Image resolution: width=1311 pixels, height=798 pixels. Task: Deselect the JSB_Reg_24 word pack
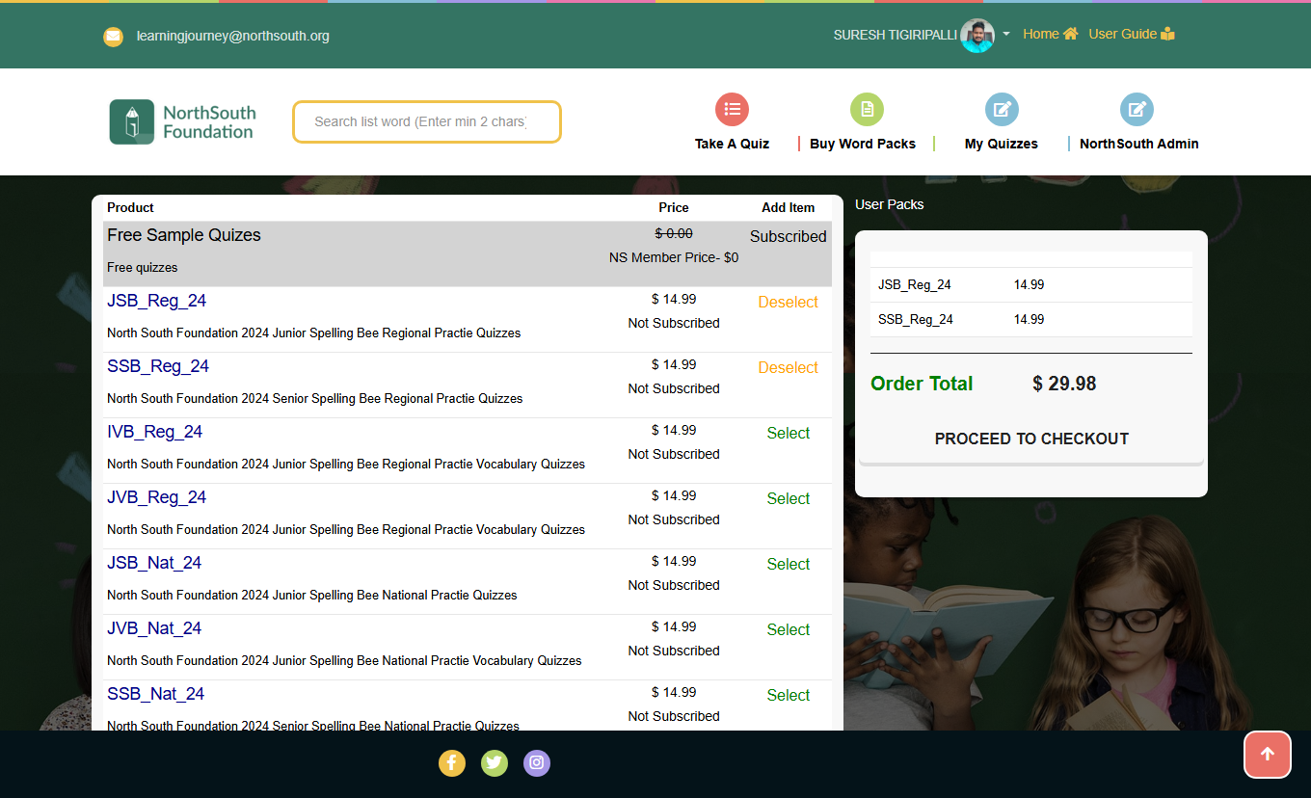coord(788,303)
